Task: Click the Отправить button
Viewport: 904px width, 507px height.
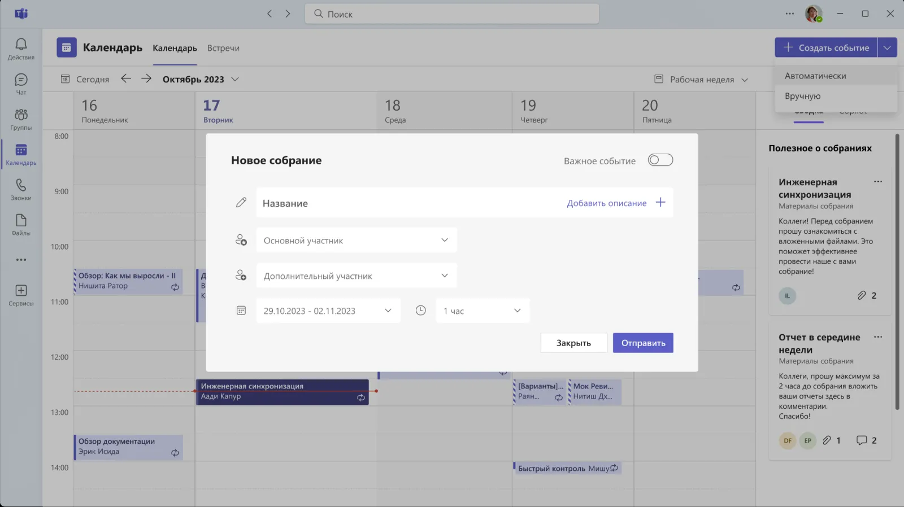Action: [x=643, y=343]
